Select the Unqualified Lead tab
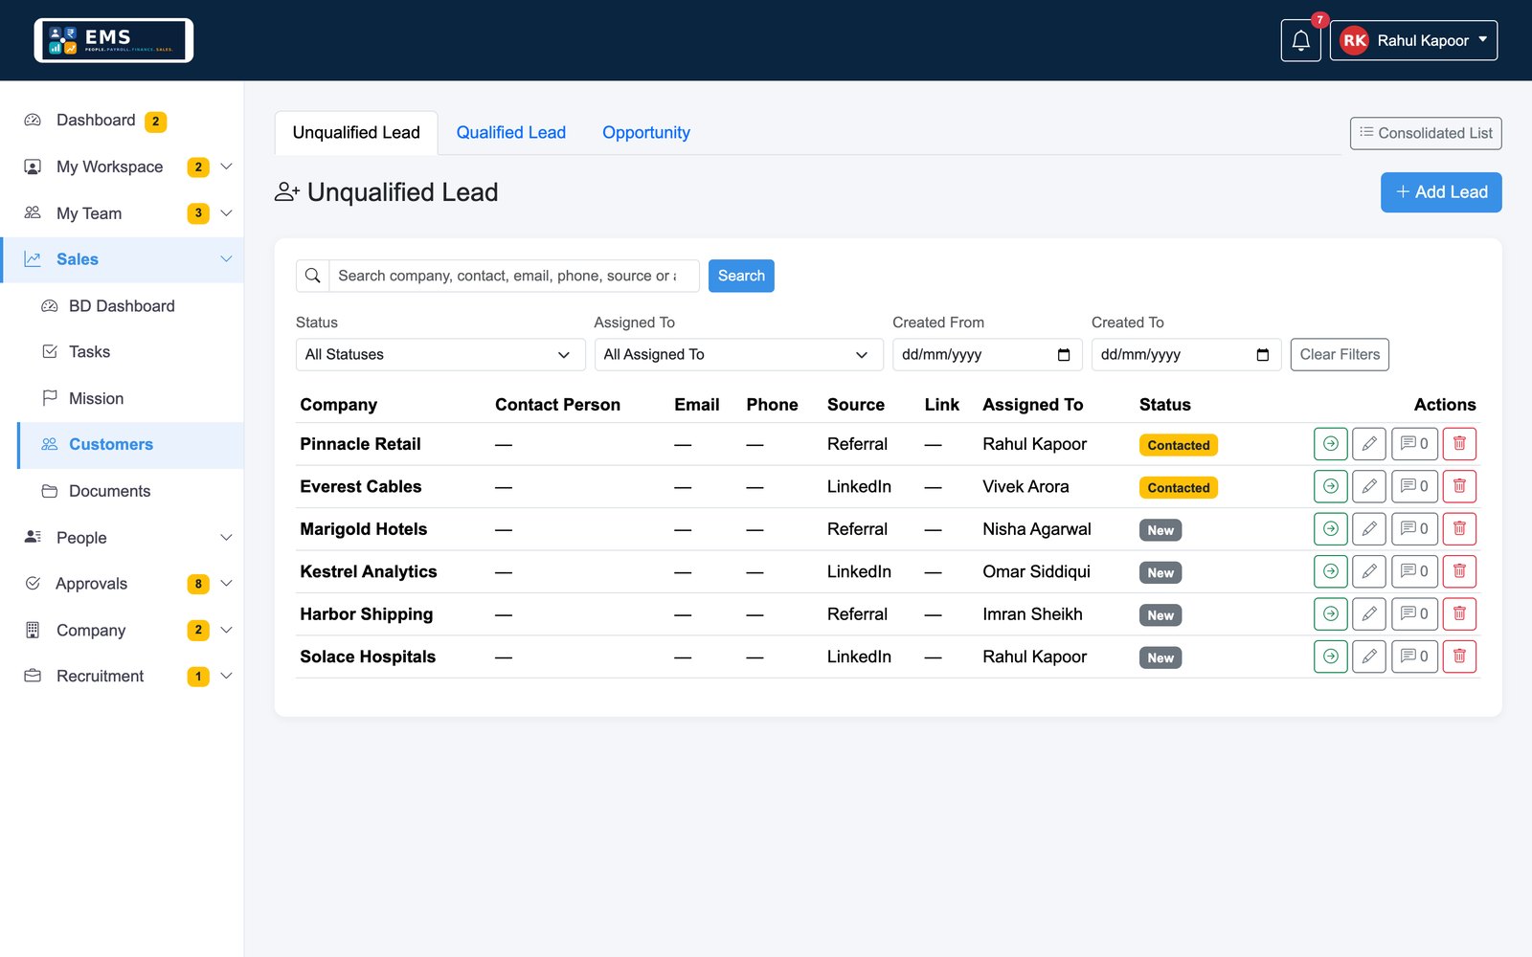Screen dimensions: 1532x957 pyautogui.click(x=356, y=133)
